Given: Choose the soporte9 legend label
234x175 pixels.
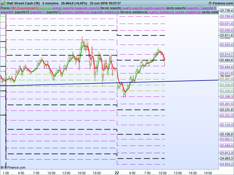Looking at the screenshot, I should (x=7, y=12).
